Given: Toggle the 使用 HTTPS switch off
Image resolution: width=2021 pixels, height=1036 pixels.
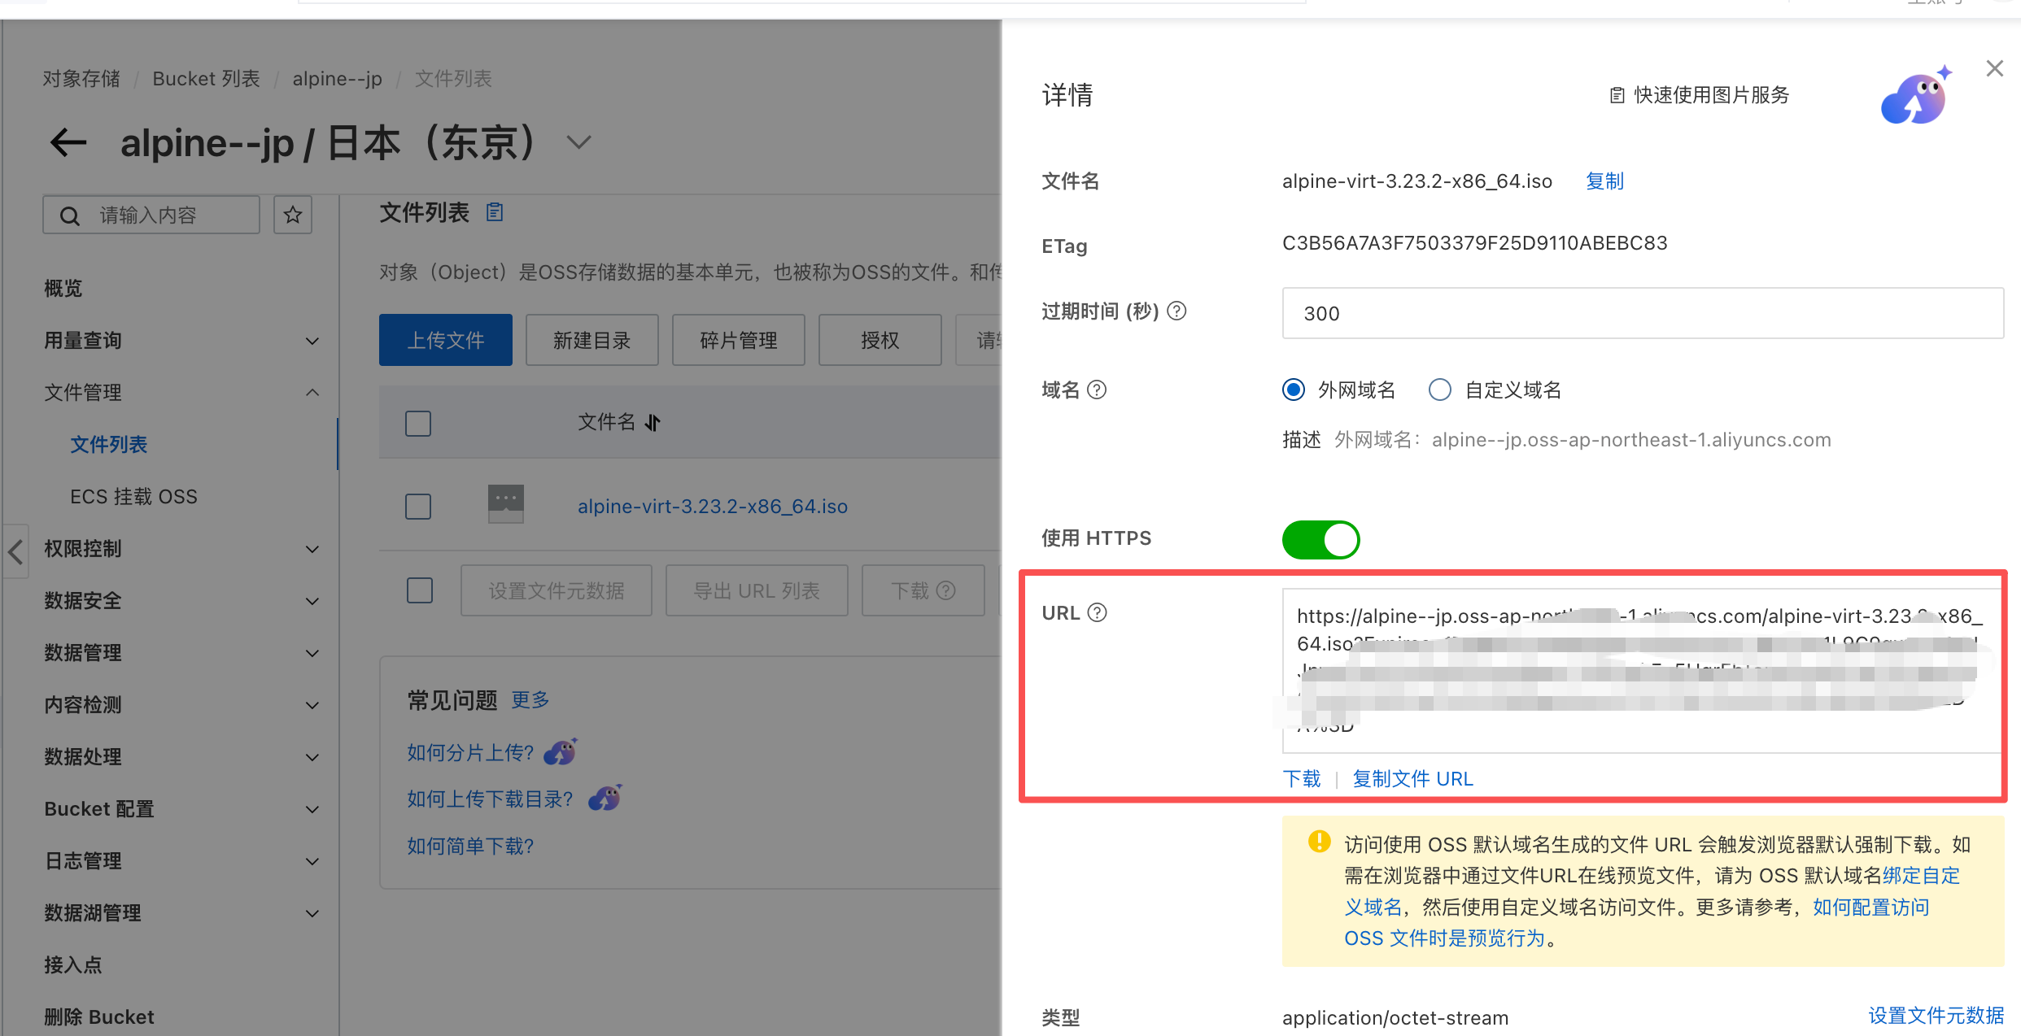Looking at the screenshot, I should click(1320, 539).
